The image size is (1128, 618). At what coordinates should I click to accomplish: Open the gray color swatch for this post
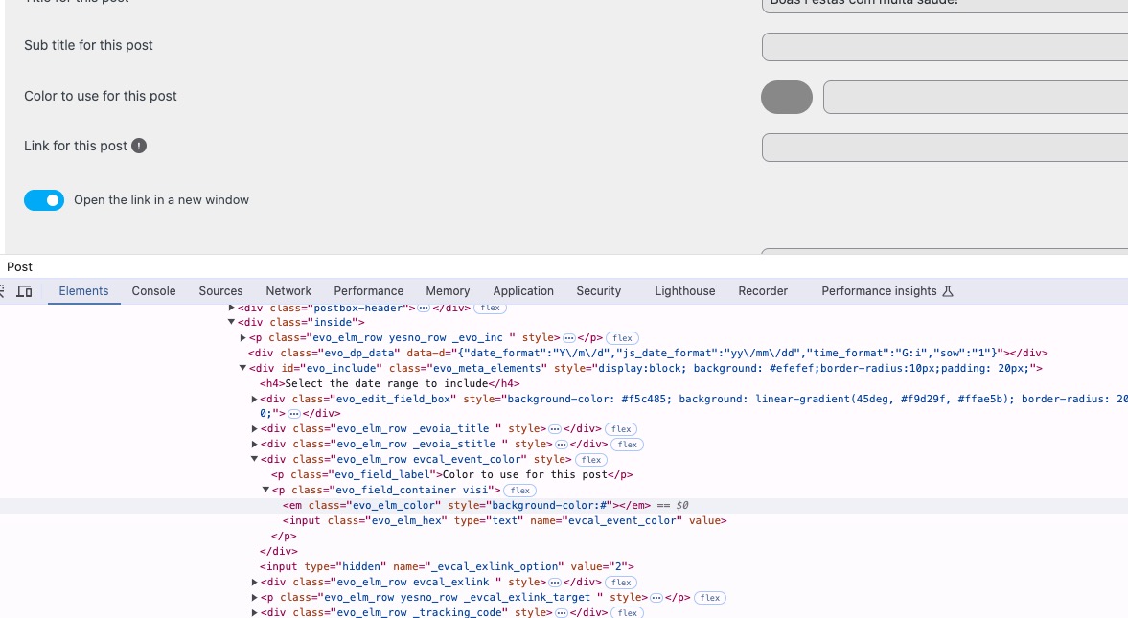(787, 97)
